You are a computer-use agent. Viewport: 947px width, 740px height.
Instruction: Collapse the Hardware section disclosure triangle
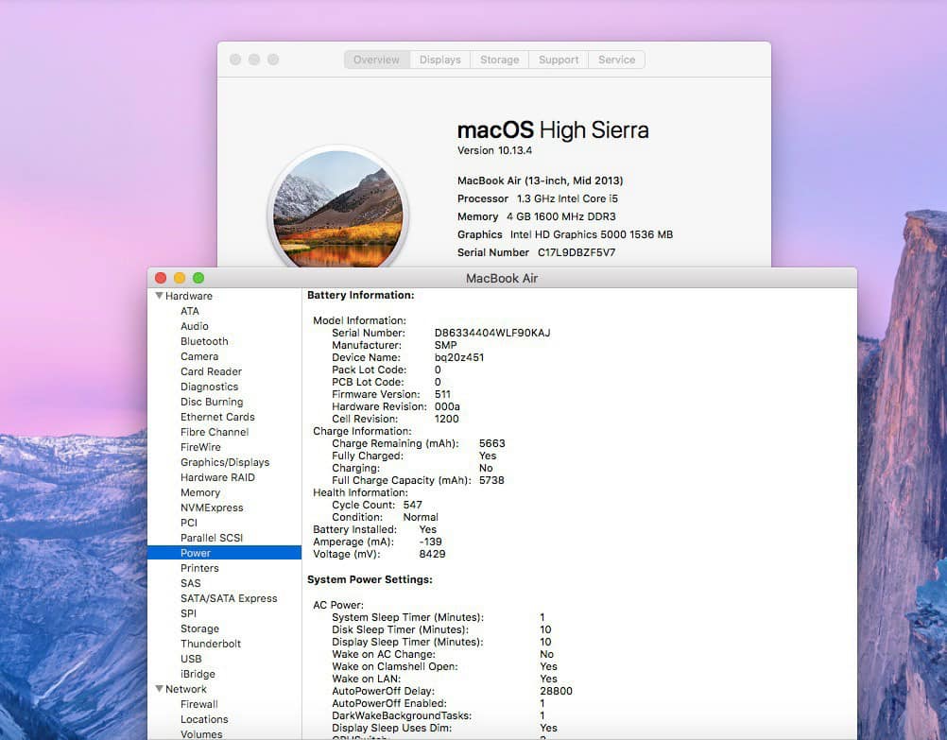159,296
